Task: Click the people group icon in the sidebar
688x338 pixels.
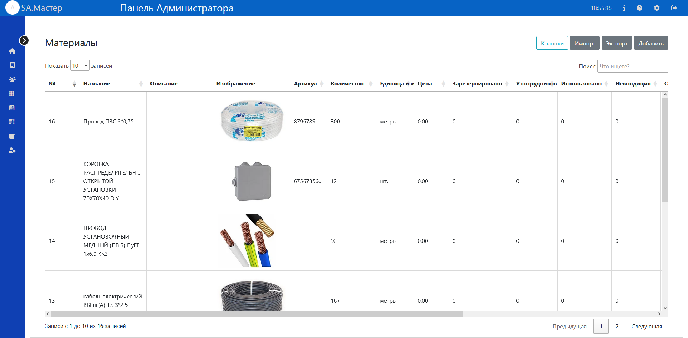Action: (12, 79)
